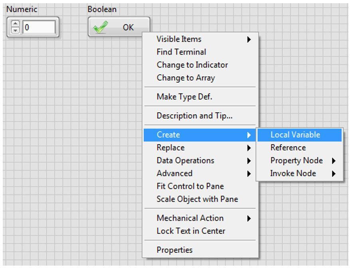The width and height of the screenshot is (350, 268).
Task: Select Change to Array option
Action: (186, 77)
